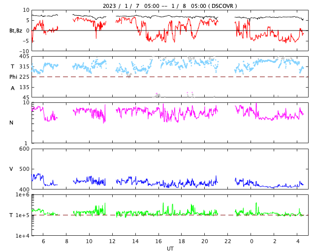315x252 pixels.
Task: Click the 1e+5 temperature tick label
Action: 23,215
